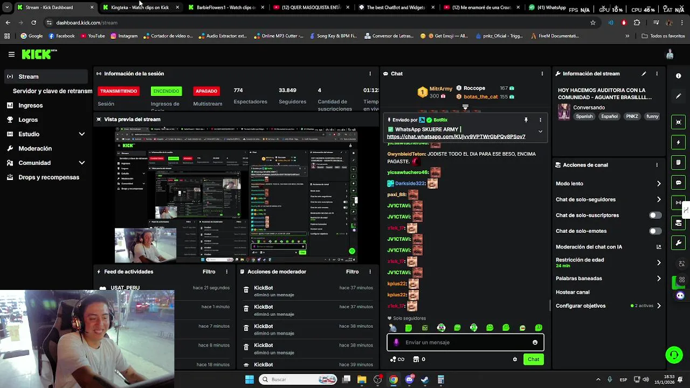
Task: Click the TRANSMITIENDO status badge
Action: (x=119, y=91)
